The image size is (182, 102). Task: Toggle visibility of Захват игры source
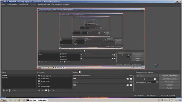pos(39,81)
